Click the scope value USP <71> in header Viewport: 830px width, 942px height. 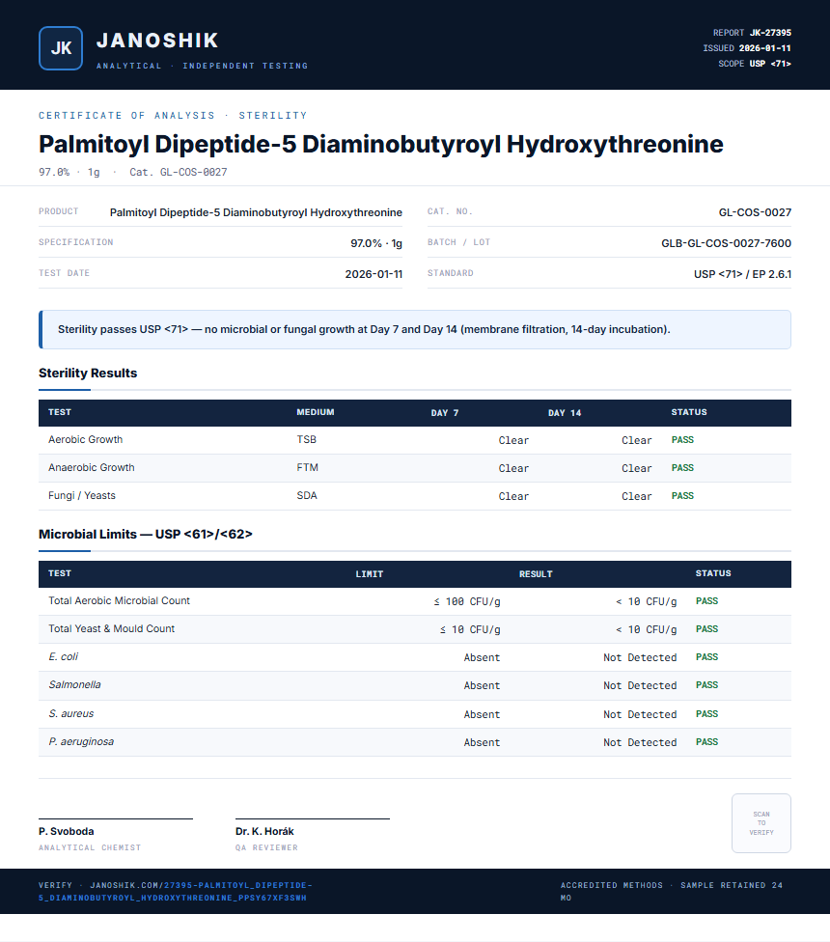[770, 64]
